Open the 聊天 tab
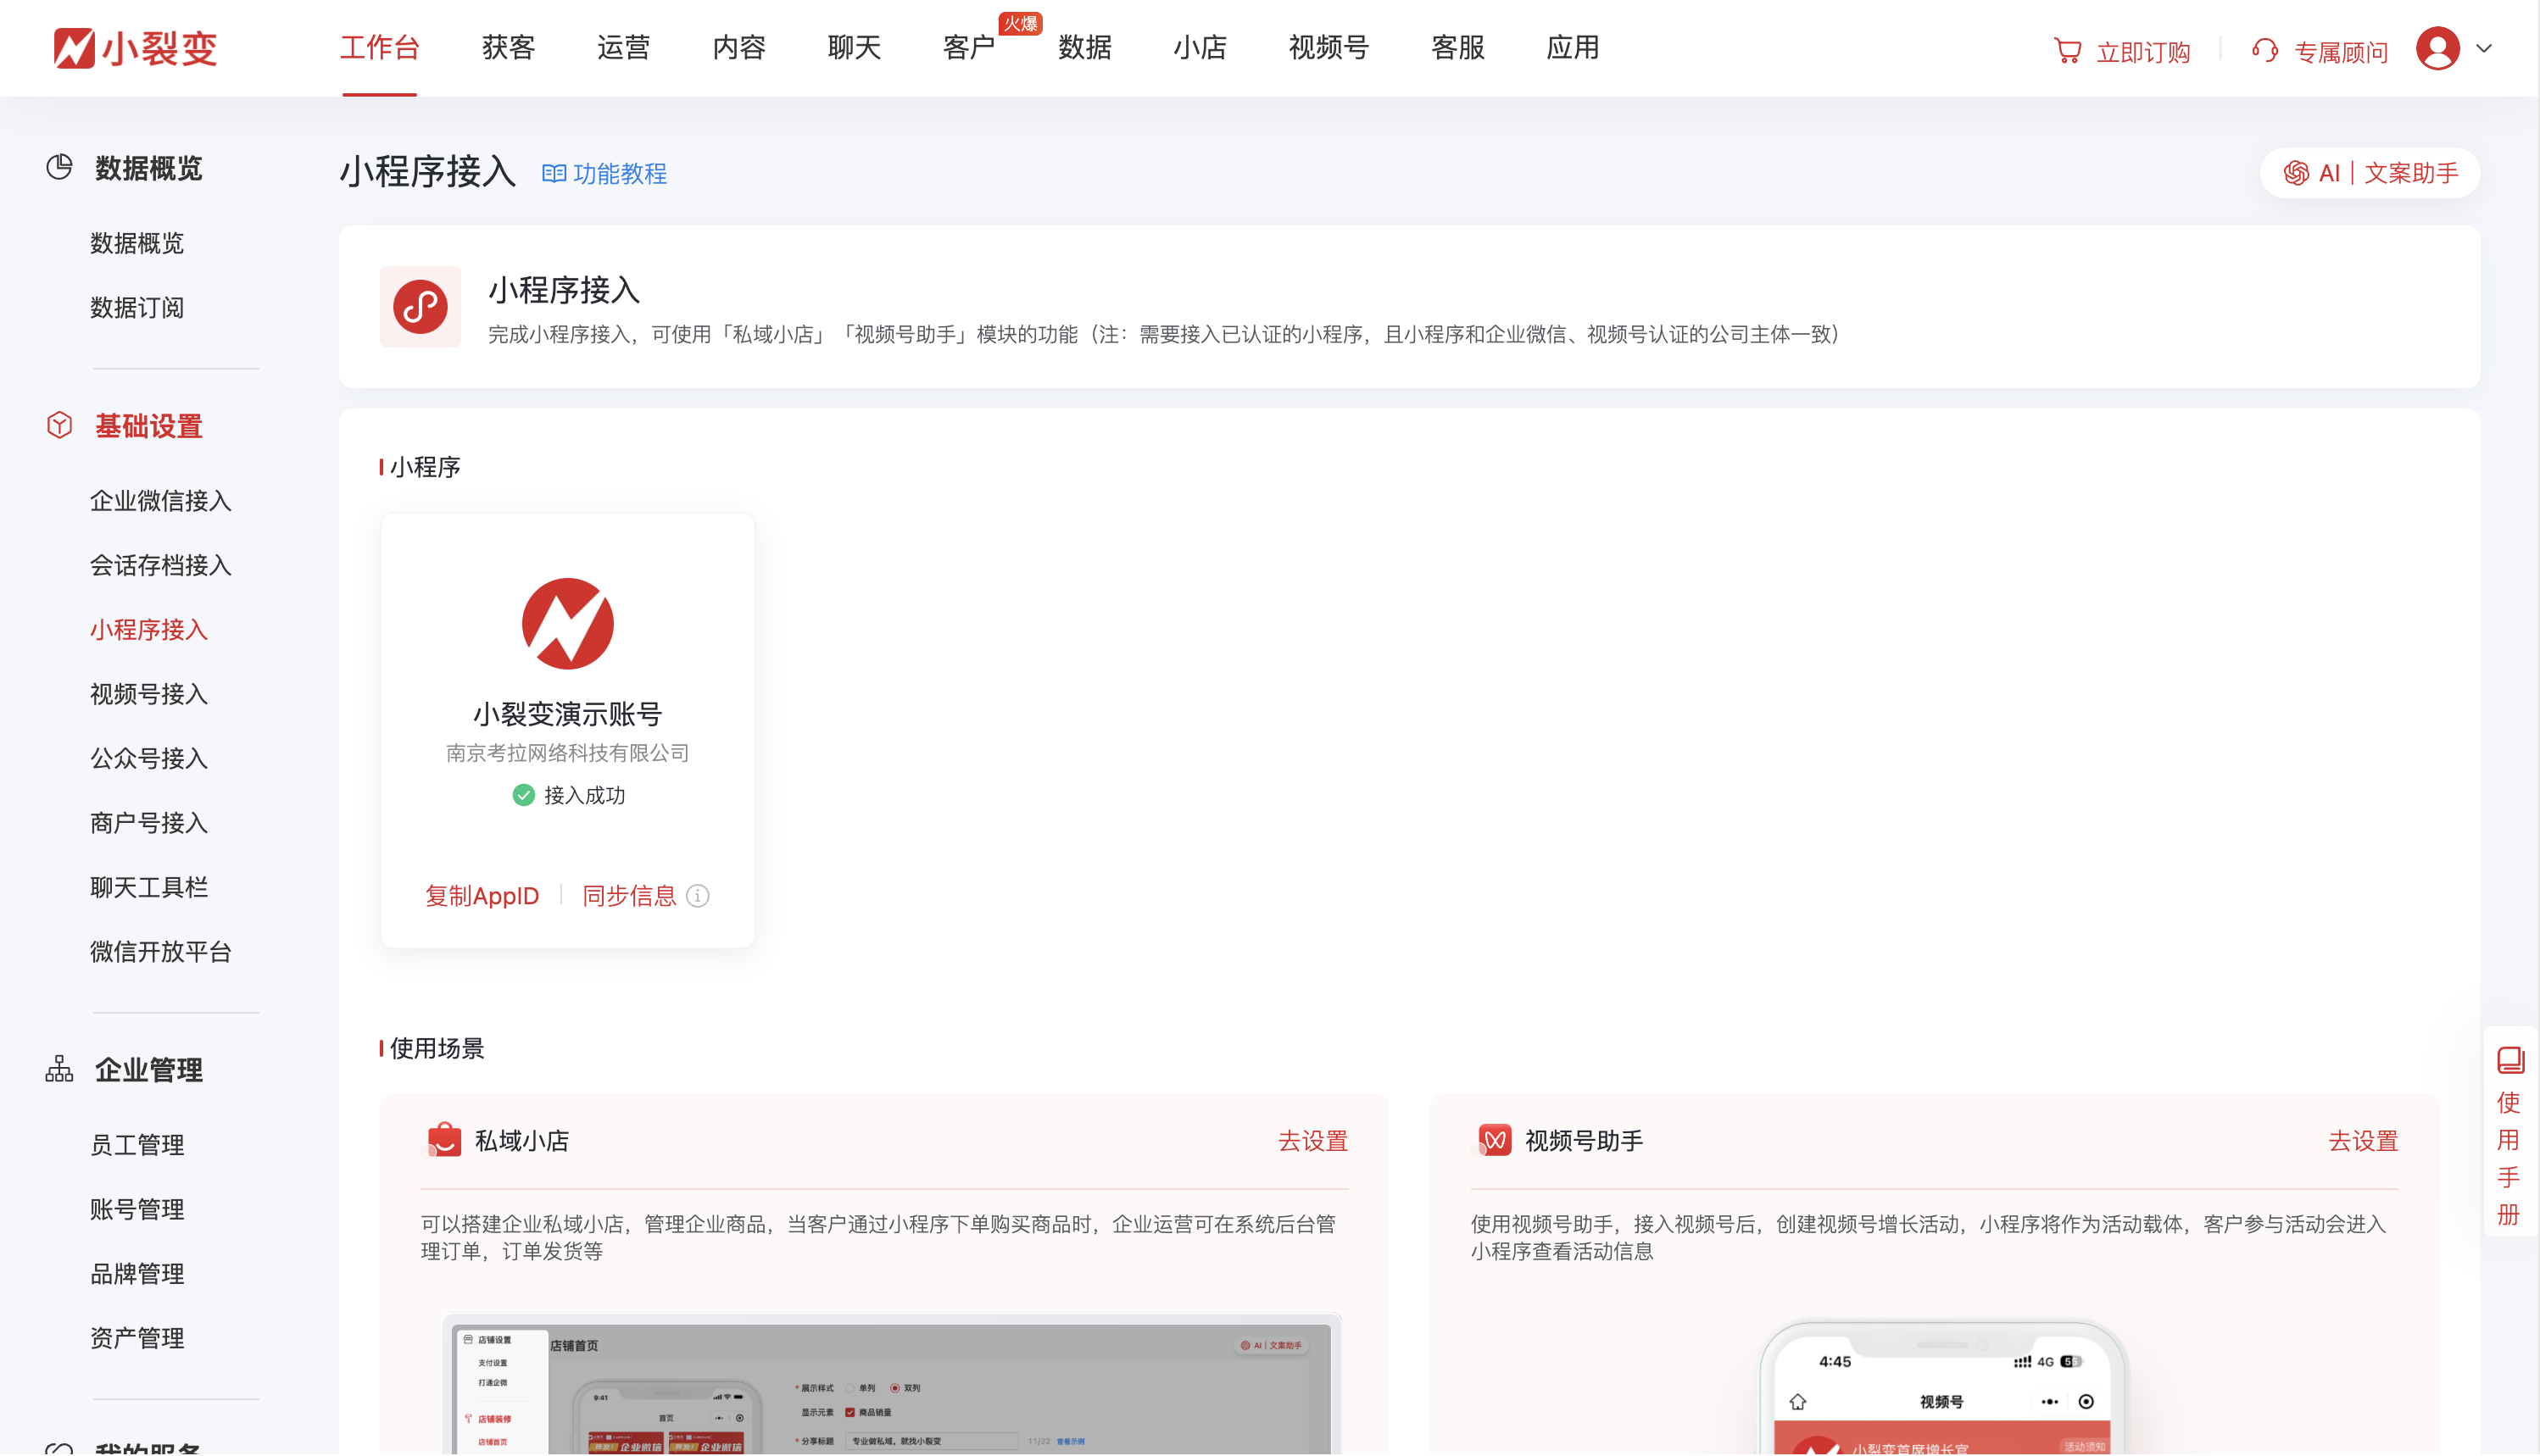Viewport: 2540px width, 1456px height. (x=854, y=47)
